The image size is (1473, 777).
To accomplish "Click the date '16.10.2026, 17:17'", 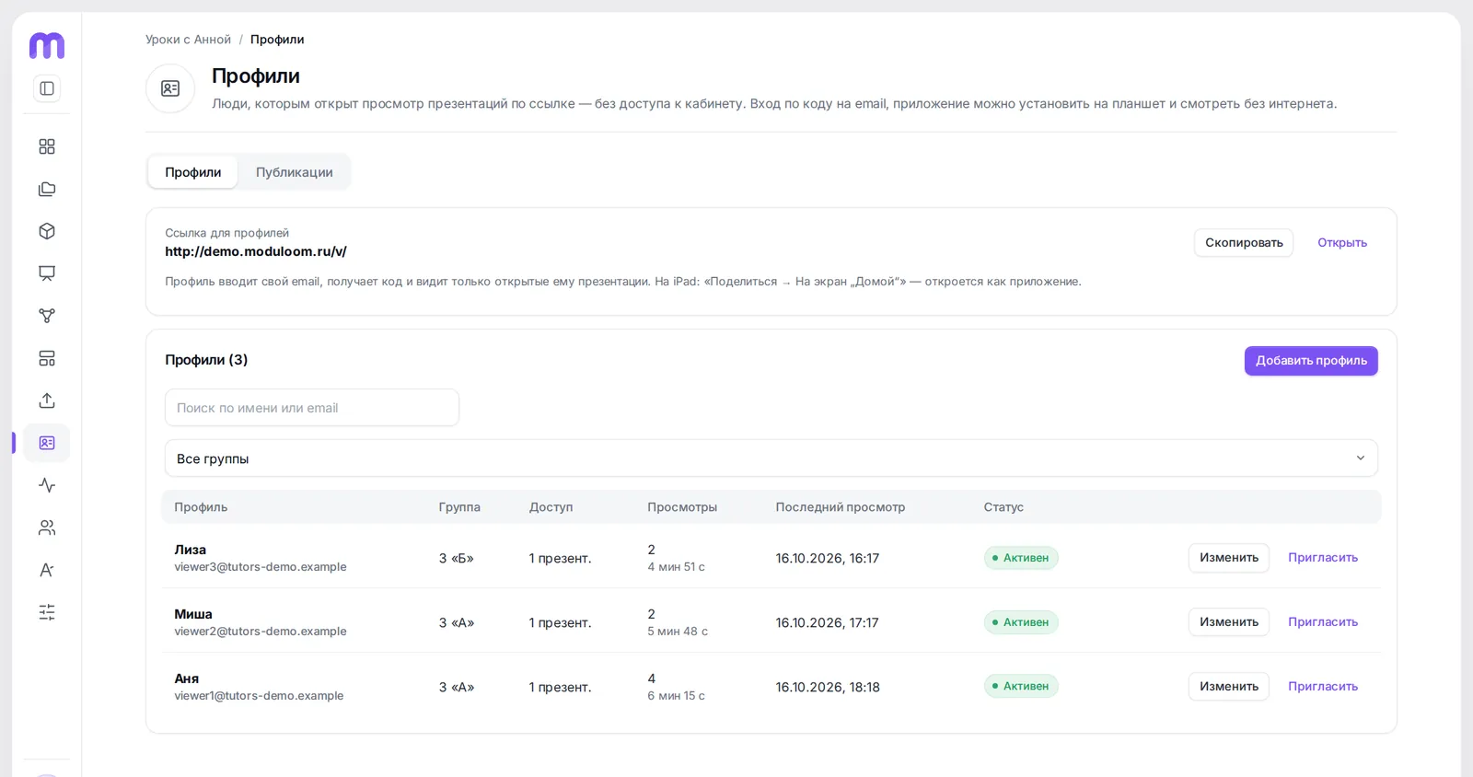I will tap(827, 623).
